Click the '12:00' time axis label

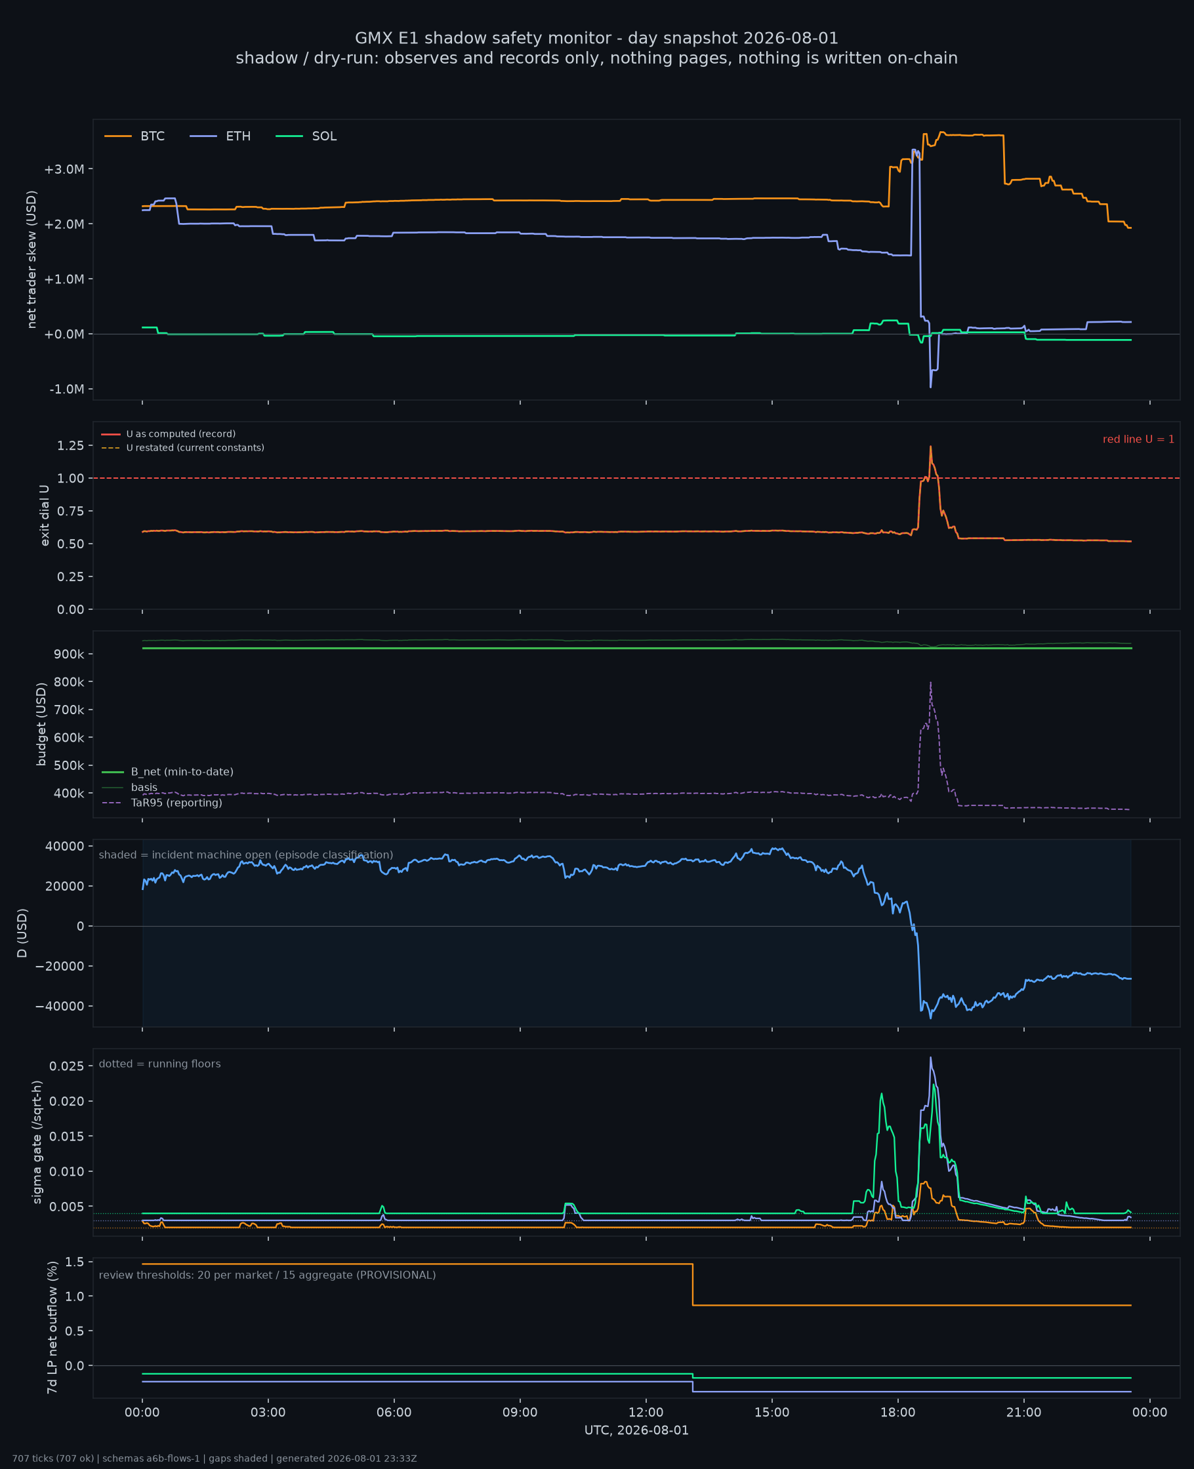[646, 1413]
